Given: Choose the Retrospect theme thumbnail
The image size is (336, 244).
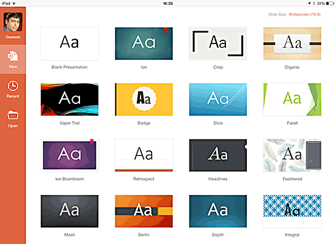Looking at the screenshot, I should 144,155.
